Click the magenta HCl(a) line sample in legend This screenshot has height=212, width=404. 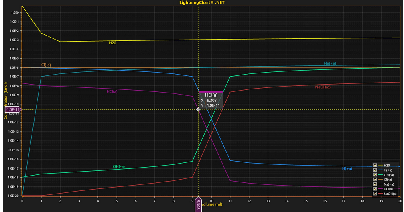380,189
